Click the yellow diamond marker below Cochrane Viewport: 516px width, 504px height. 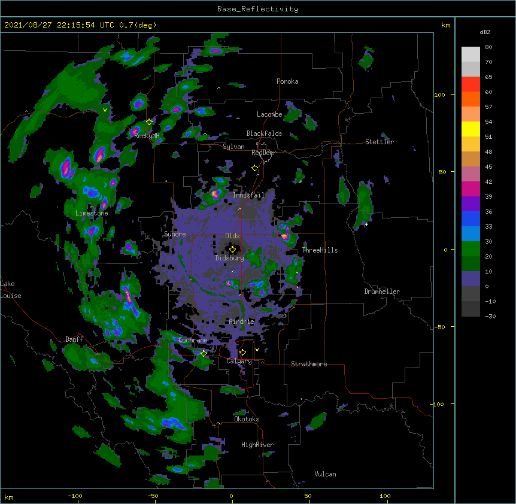(x=204, y=354)
